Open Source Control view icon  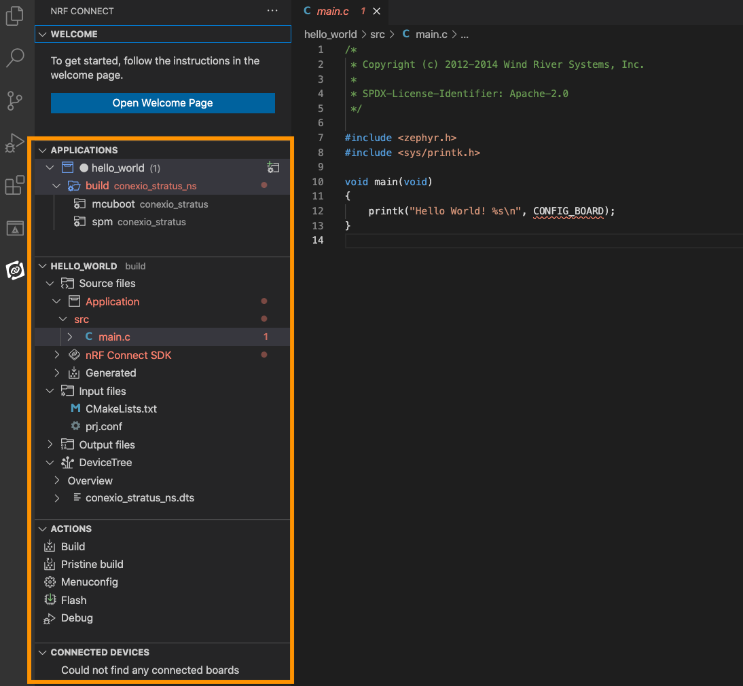point(15,100)
